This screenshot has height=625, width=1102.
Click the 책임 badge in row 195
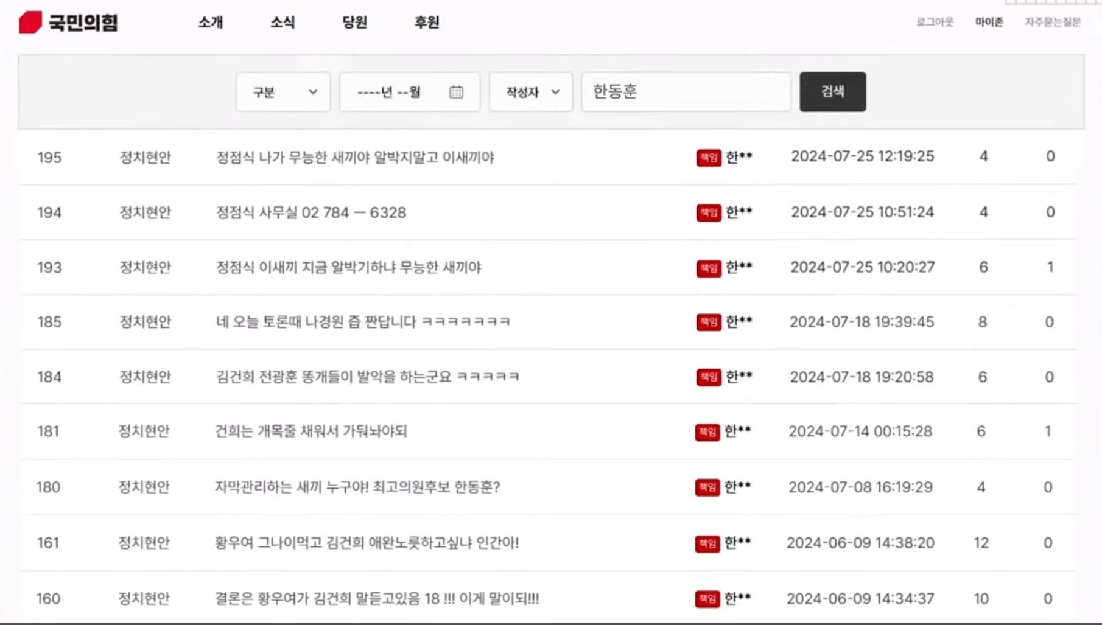coord(709,158)
